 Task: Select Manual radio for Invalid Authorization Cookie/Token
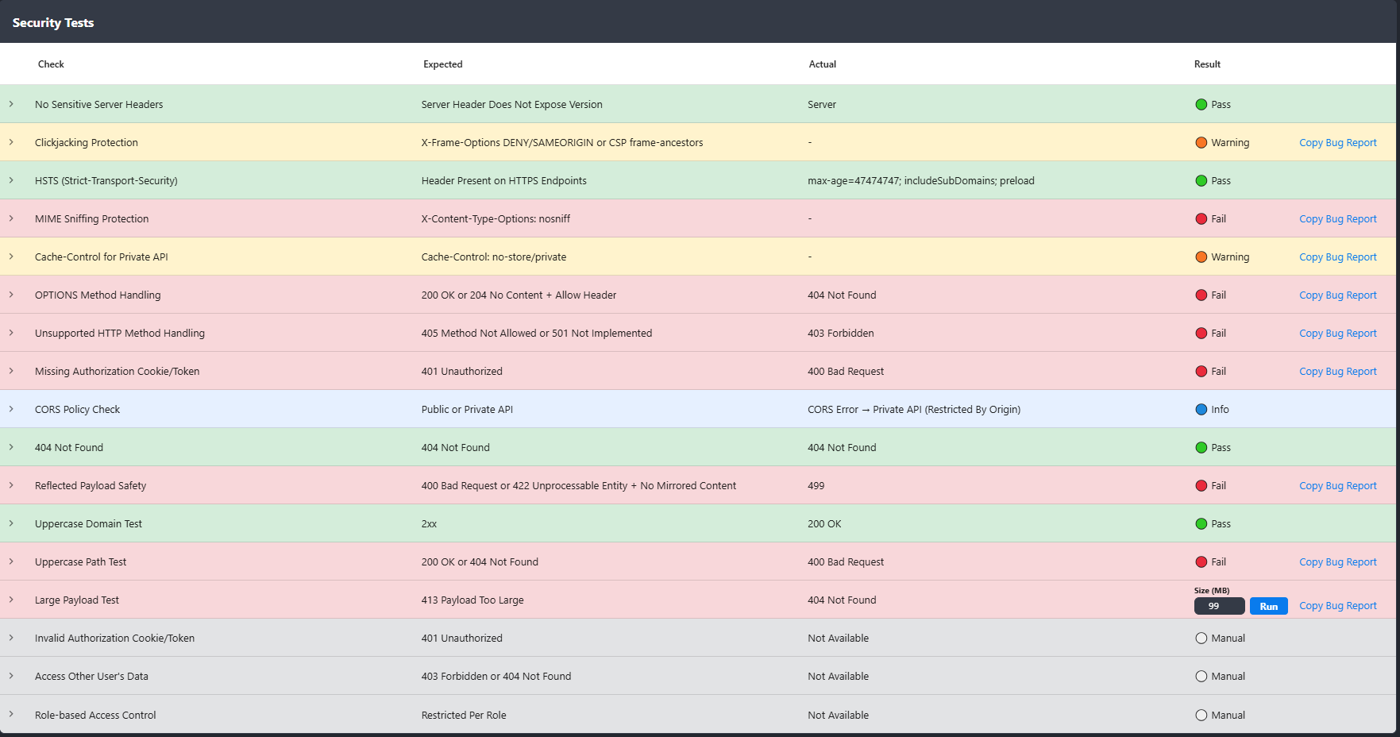(x=1201, y=639)
